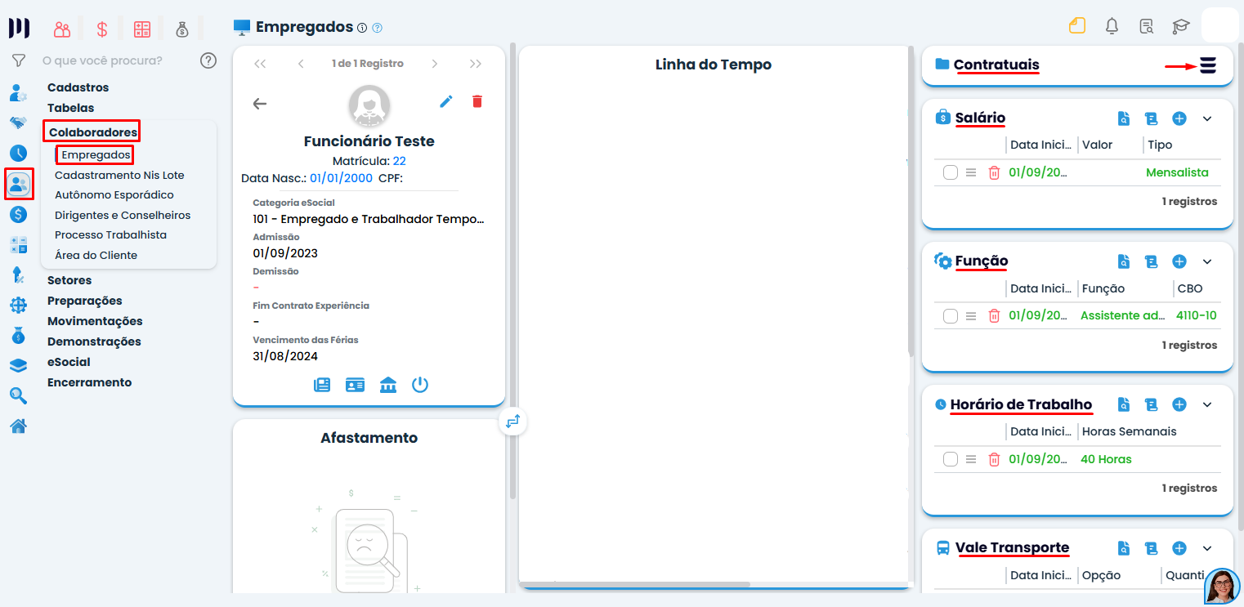Go to previous record with single-left chevron

click(301, 64)
